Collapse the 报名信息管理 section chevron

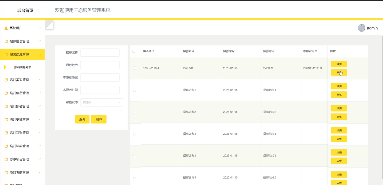point(40,54)
